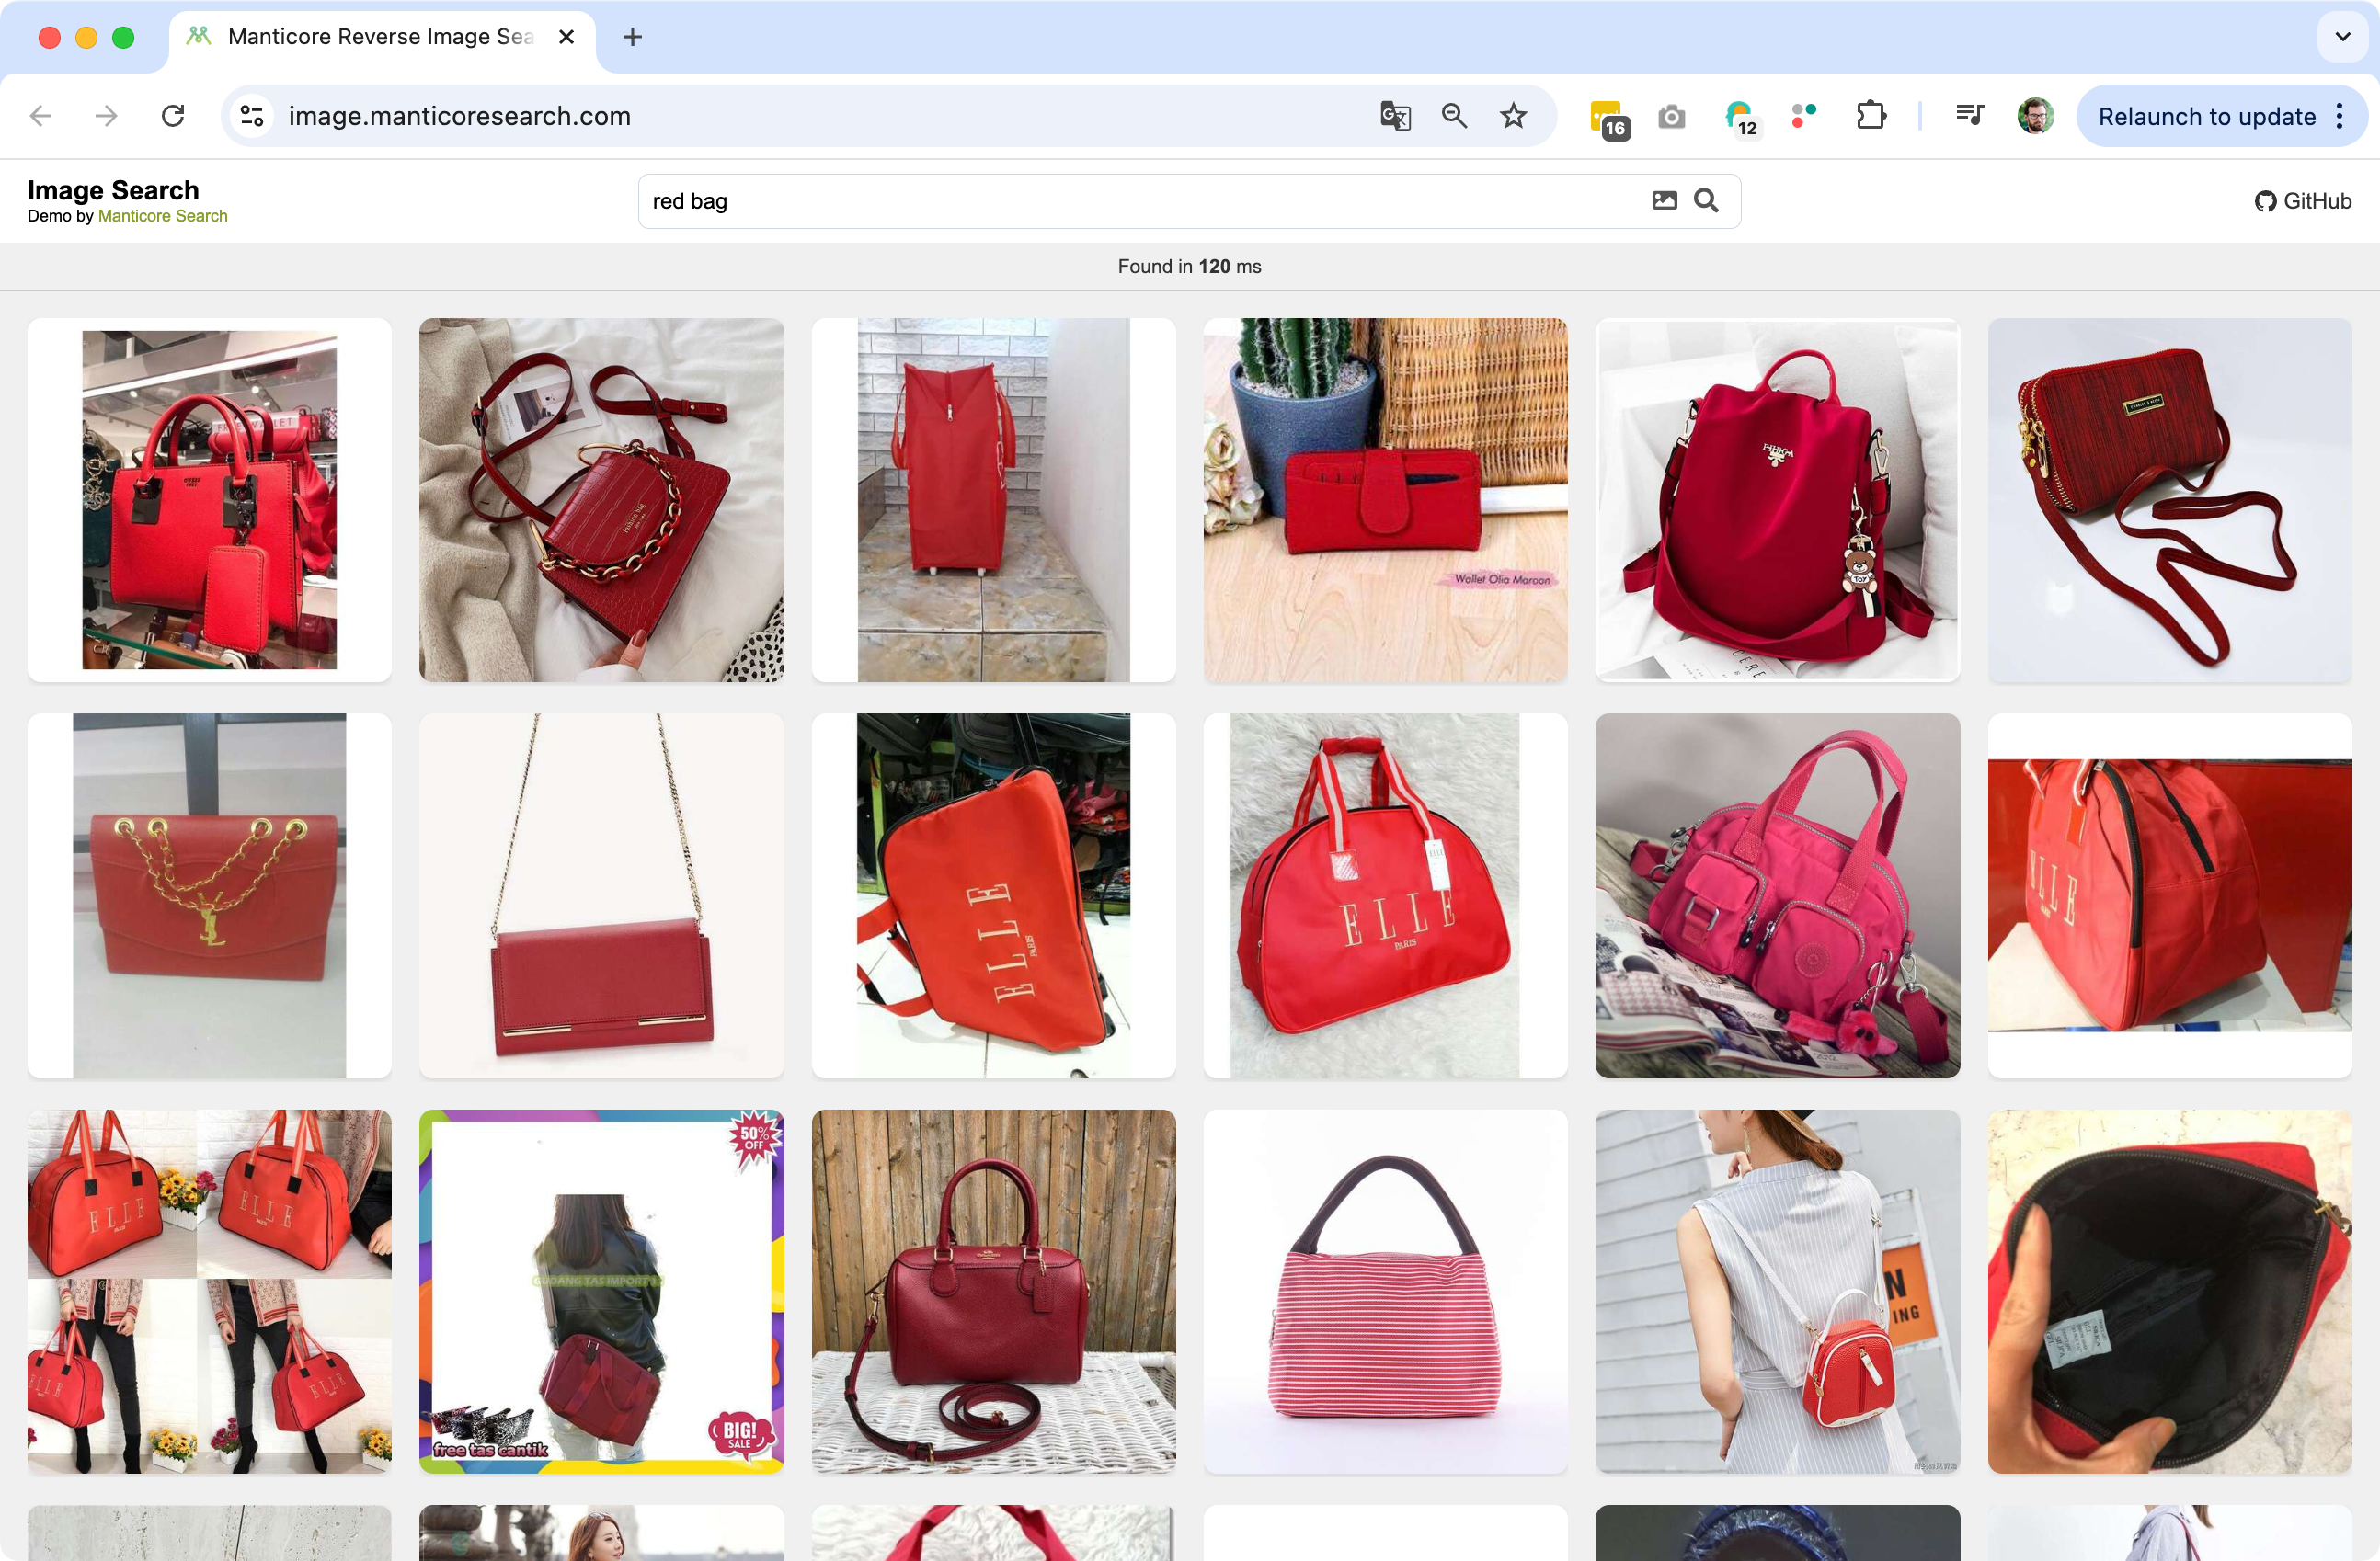Image resolution: width=2380 pixels, height=1561 pixels.
Task: Click the camera screenshot extension icon
Action: 1671,117
